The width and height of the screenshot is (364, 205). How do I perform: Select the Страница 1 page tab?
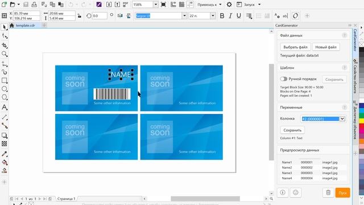pos(66,199)
